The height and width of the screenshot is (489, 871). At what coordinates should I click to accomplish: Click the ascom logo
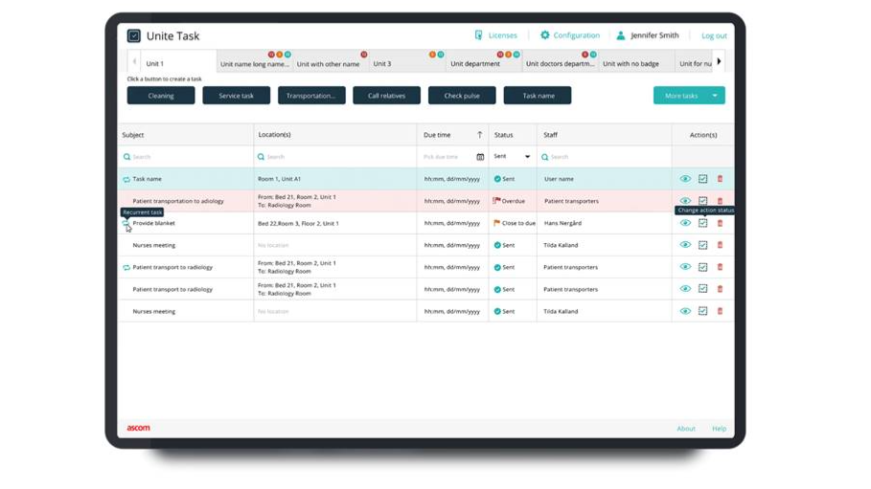click(x=138, y=428)
